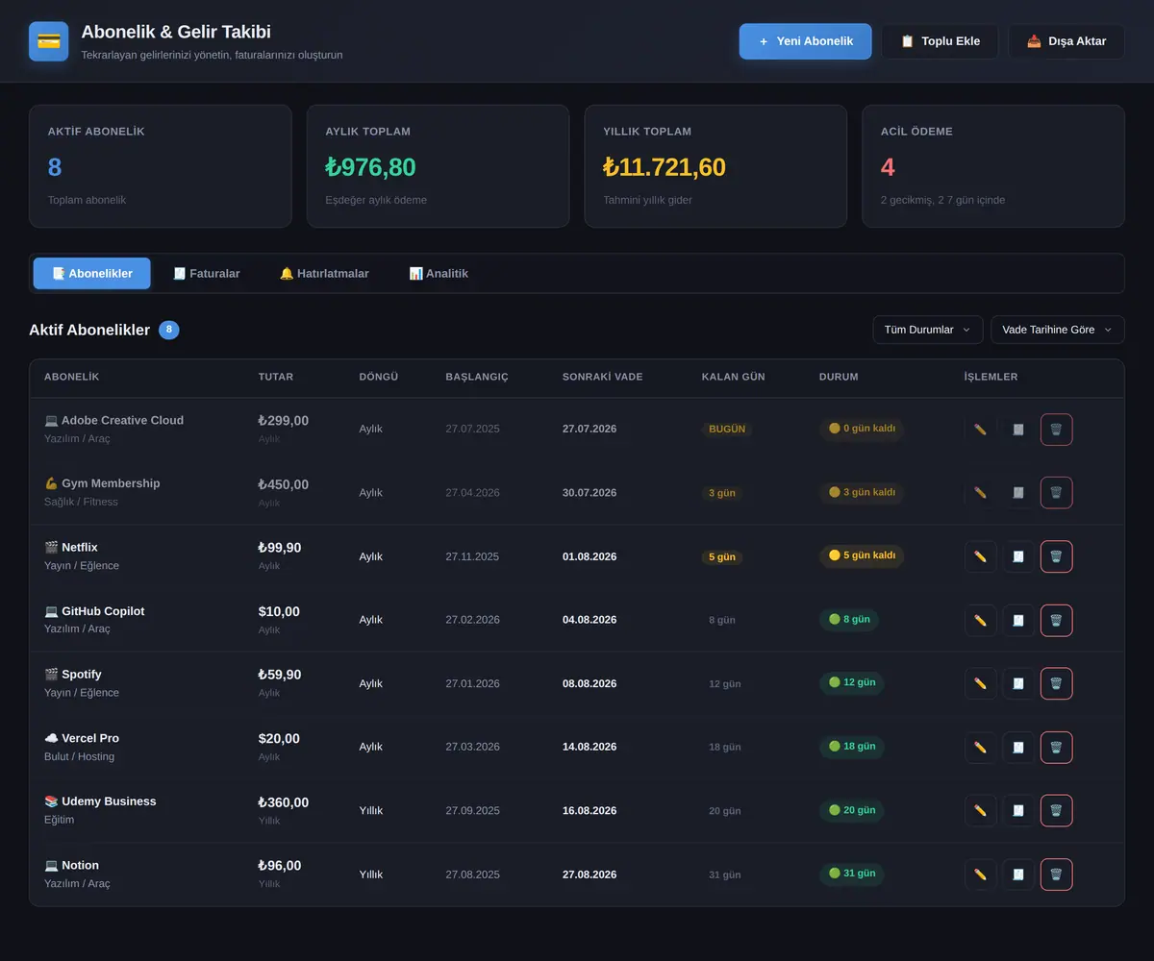1154x961 pixels.
Task: Edit the Adobe Creative Cloud subscription
Action: point(980,430)
